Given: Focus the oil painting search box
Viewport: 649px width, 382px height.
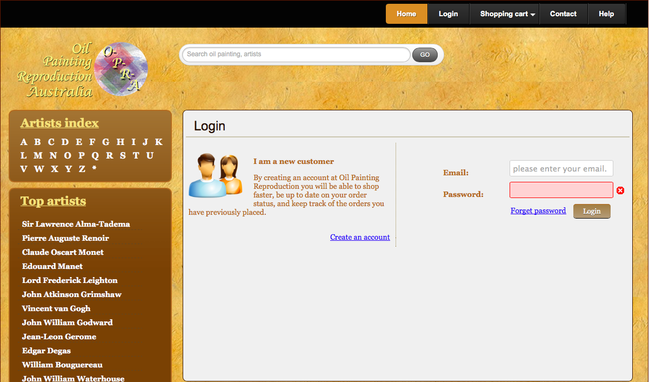Looking at the screenshot, I should coord(296,55).
